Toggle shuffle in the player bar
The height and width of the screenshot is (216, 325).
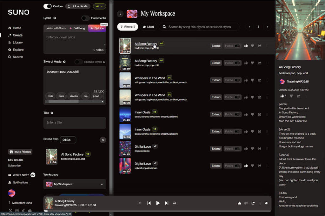pyautogui.click(x=140, y=203)
